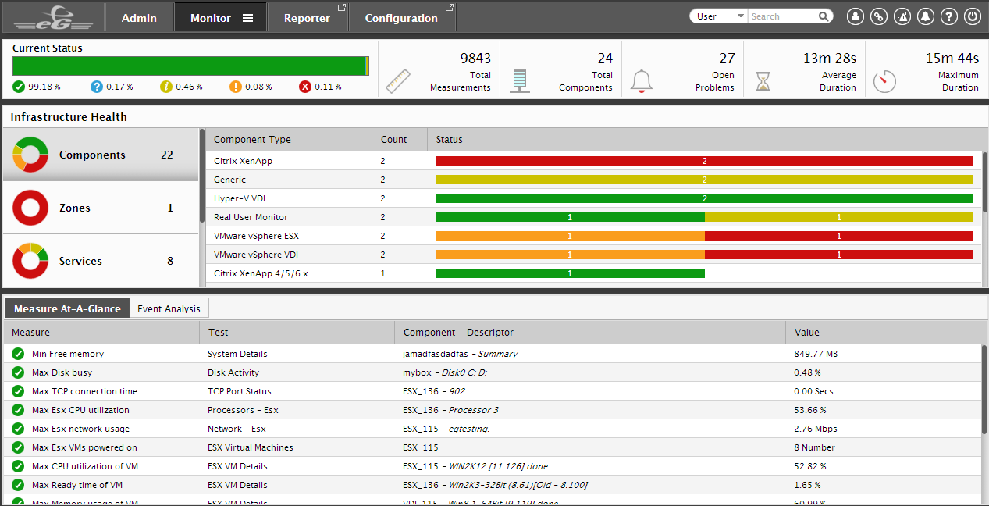
Task: Click the power logout icon
Action: pos(973,16)
